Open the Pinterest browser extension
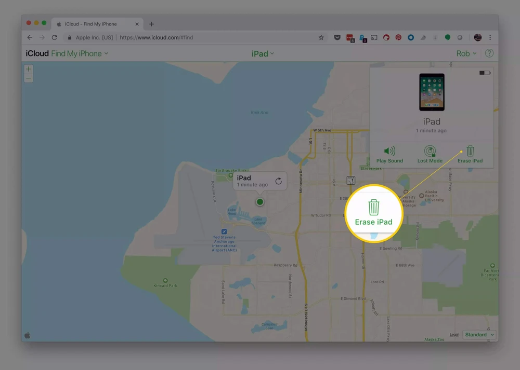Image resolution: width=520 pixels, height=370 pixels. 398,37
